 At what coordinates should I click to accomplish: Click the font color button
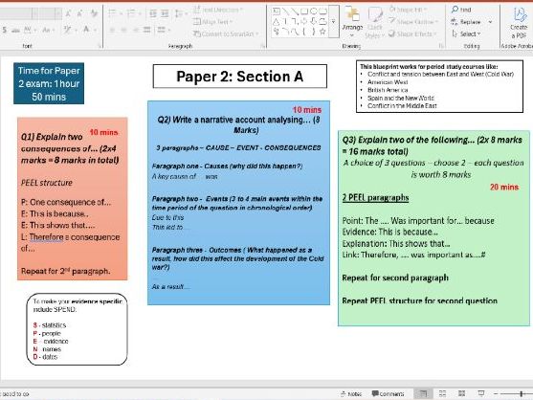pos(86,30)
